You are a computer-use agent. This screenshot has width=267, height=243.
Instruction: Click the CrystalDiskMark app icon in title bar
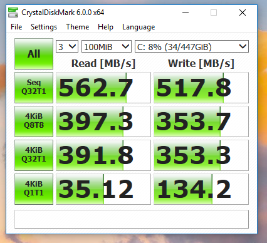[x=13, y=13]
